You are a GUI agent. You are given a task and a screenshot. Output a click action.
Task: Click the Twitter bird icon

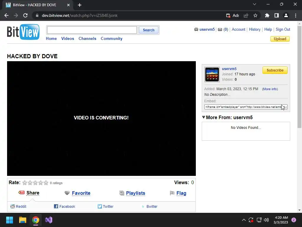pos(100,206)
